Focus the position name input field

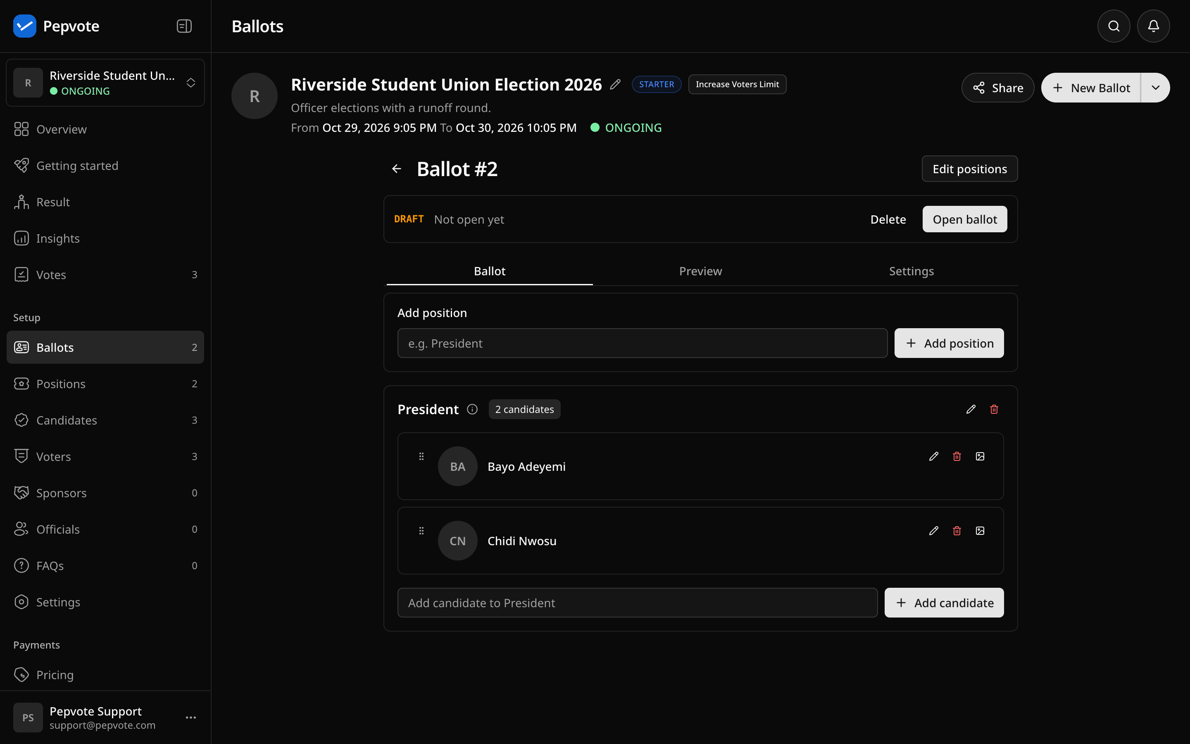pyautogui.click(x=642, y=343)
